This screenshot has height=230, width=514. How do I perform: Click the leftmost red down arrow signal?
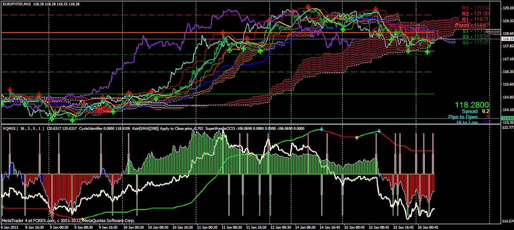click(x=10, y=89)
